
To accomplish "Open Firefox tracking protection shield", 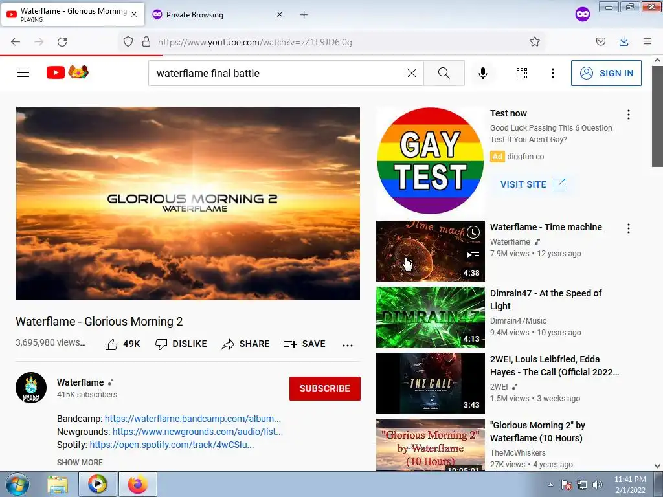I will tap(128, 41).
